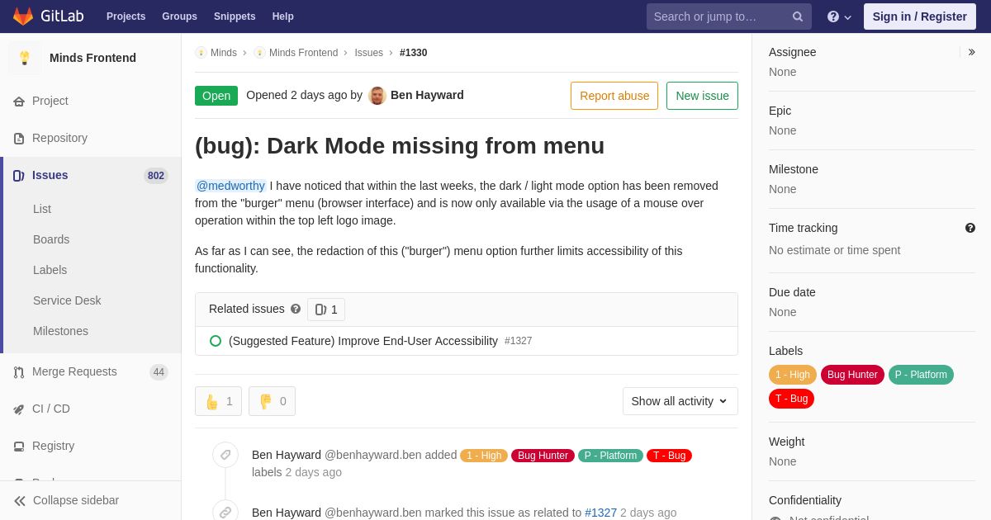The width and height of the screenshot is (991, 520).
Task: Click the Time tracking help icon
Action: (x=970, y=228)
